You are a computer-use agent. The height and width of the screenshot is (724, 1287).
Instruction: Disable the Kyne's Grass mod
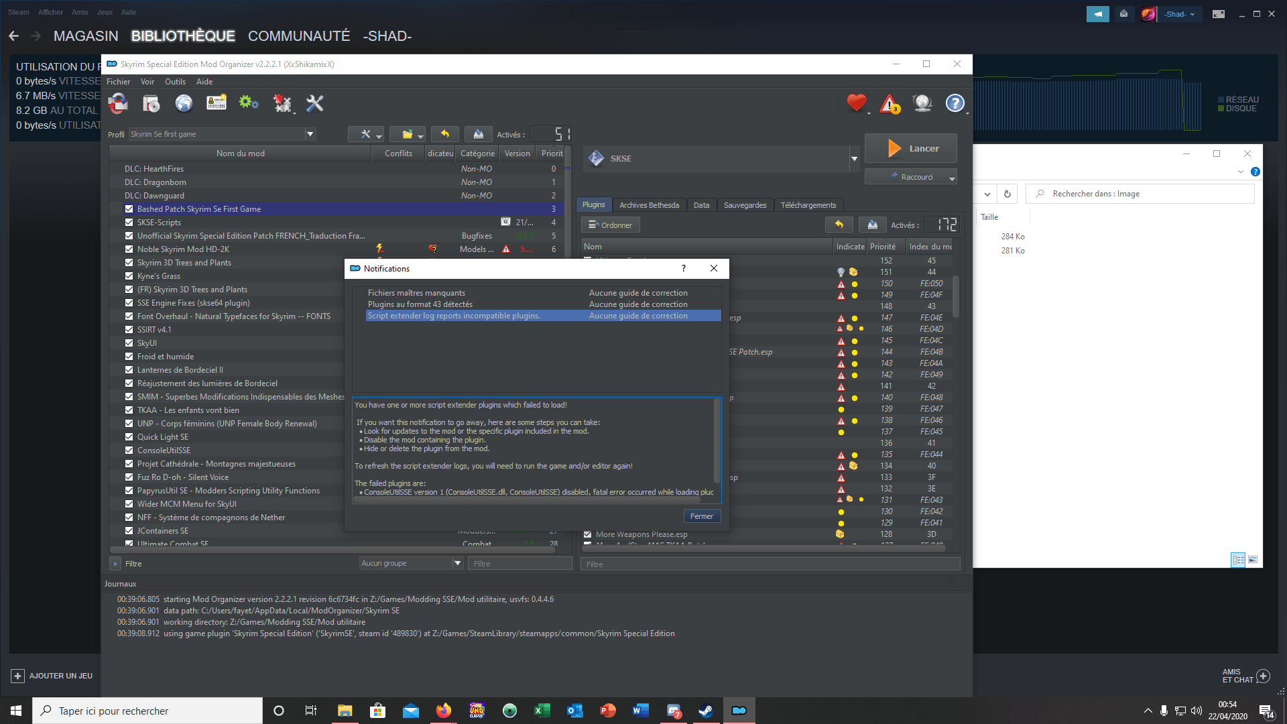(x=129, y=276)
